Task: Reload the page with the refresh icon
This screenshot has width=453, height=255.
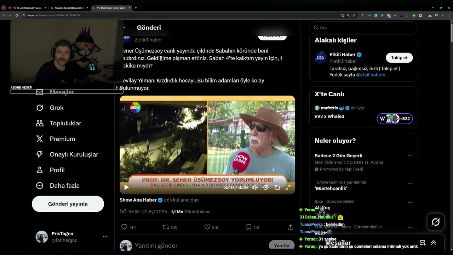Action: [x=16, y=16]
